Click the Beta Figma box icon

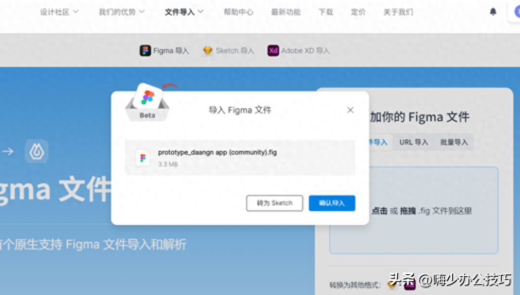click(x=147, y=102)
